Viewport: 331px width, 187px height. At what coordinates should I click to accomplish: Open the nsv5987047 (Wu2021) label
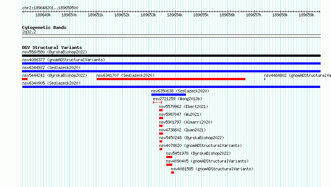pyautogui.click(x=180, y=114)
